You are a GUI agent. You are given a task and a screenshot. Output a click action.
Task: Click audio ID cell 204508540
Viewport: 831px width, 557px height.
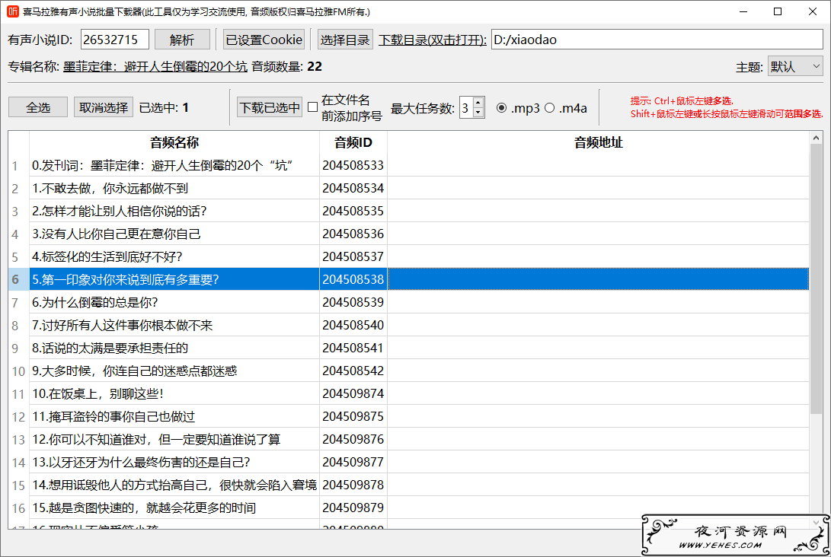(x=353, y=325)
